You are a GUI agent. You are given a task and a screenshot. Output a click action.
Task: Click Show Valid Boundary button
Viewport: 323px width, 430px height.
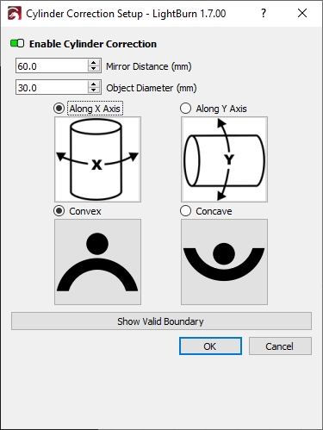(x=161, y=321)
